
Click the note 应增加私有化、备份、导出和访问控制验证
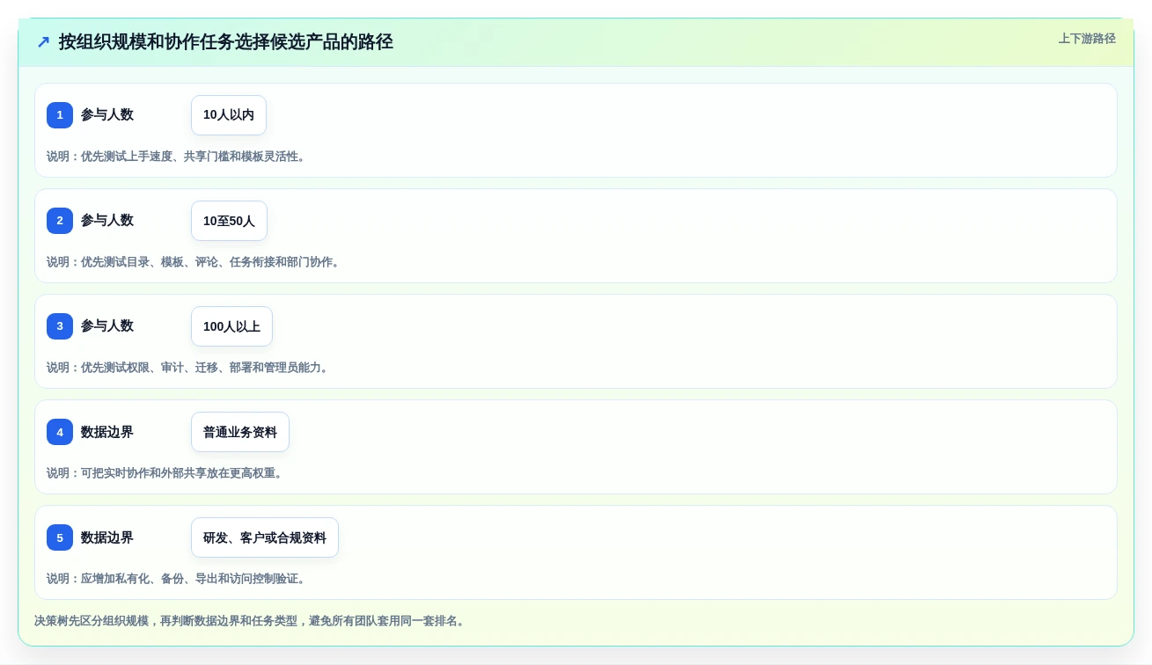[x=176, y=579]
